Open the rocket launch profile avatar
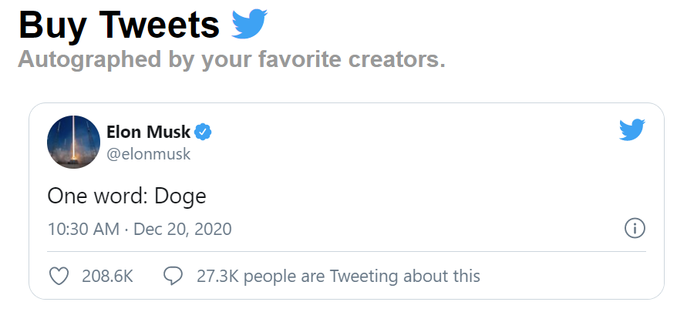The image size is (677, 312). click(73, 142)
